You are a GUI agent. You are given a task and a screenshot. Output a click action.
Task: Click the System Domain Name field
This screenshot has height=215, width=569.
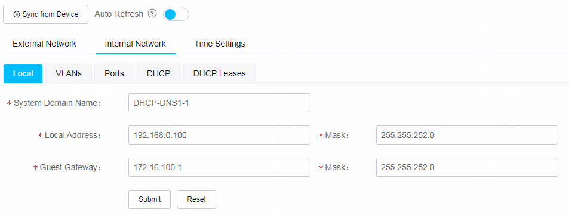click(x=219, y=103)
